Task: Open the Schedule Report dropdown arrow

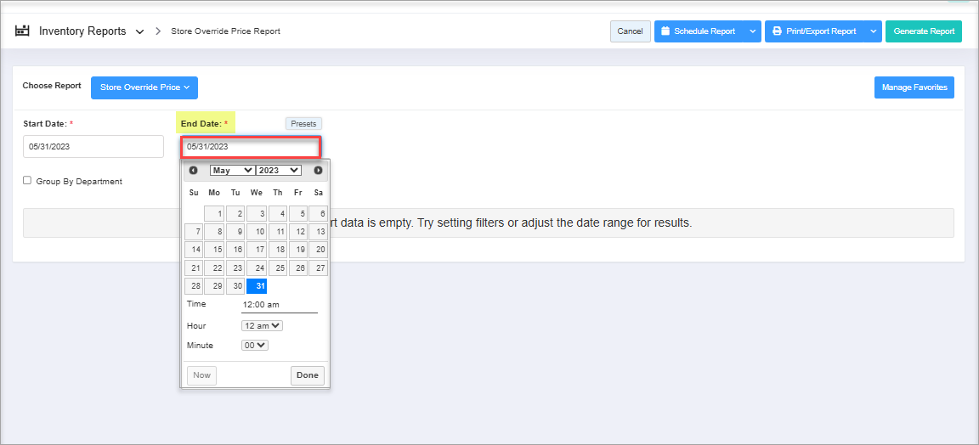Action: coord(752,31)
